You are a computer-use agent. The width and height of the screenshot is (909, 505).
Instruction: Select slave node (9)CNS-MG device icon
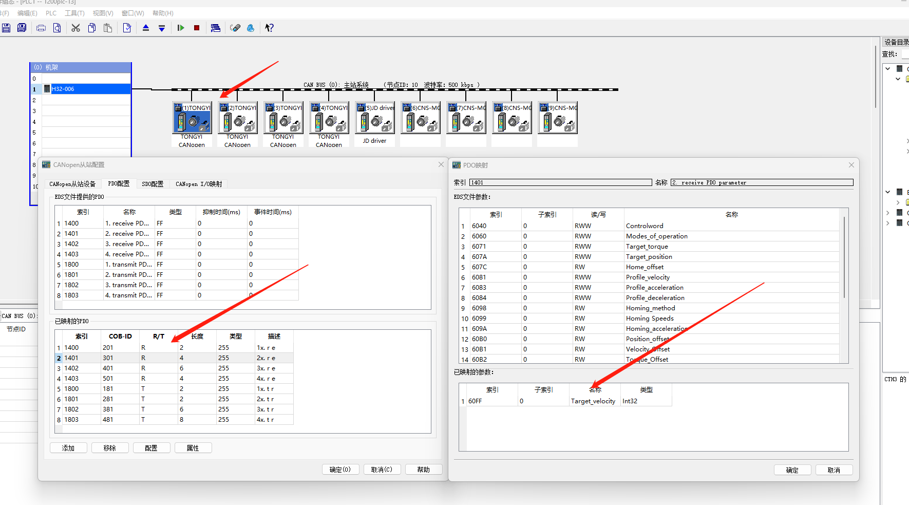coord(557,118)
